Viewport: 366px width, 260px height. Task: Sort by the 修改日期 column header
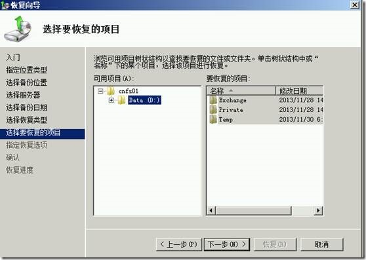point(300,90)
